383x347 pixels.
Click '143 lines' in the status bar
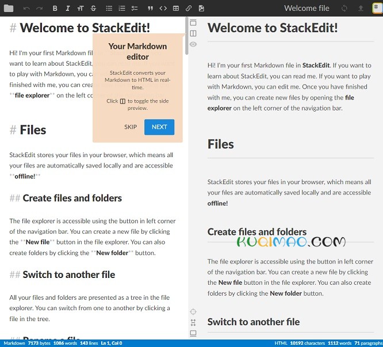[x=89, y=343]
